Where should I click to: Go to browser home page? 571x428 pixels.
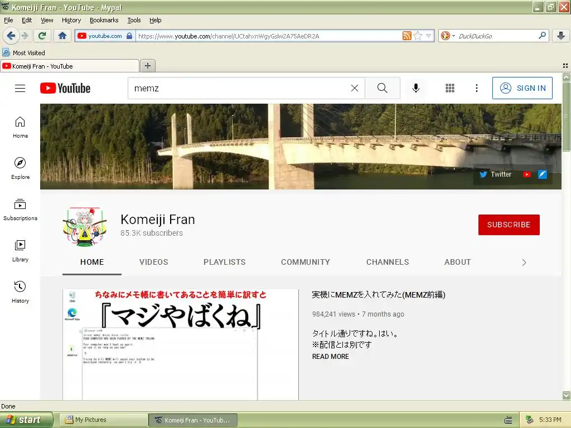point(62,36)
